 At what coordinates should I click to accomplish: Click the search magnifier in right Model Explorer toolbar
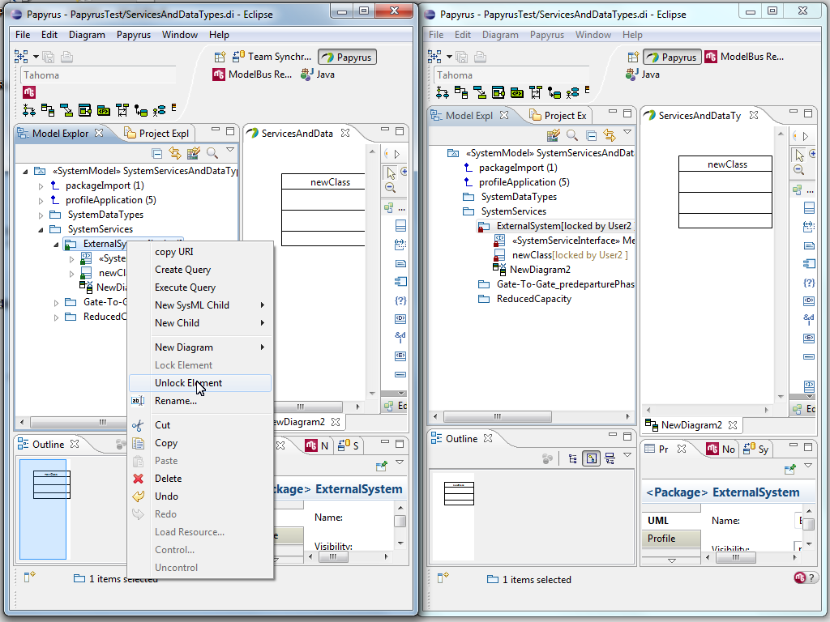click(572, 135)
